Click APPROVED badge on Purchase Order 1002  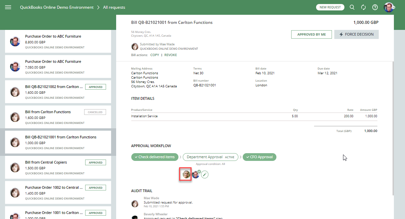96,188
